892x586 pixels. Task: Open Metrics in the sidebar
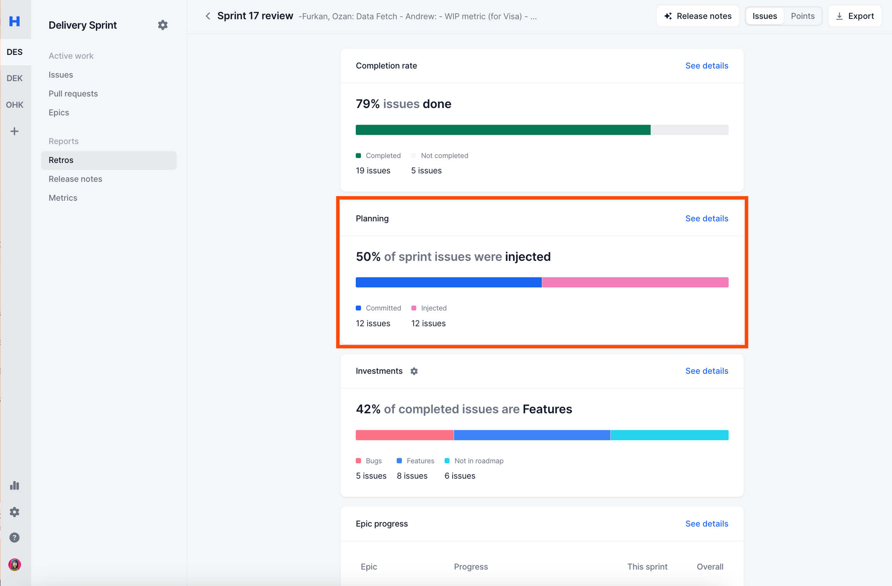pos(63,198)
